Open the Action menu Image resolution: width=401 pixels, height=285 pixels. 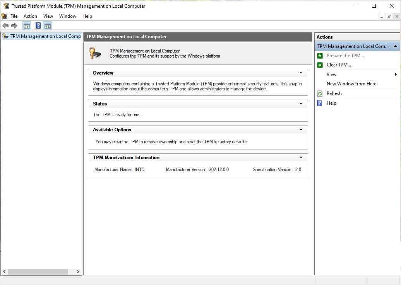pyautogui.click(x=30, y=16)
